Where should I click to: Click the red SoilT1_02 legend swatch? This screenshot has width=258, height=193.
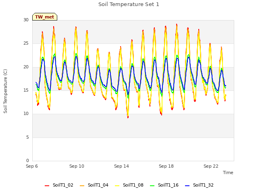(x=47, y=186)
